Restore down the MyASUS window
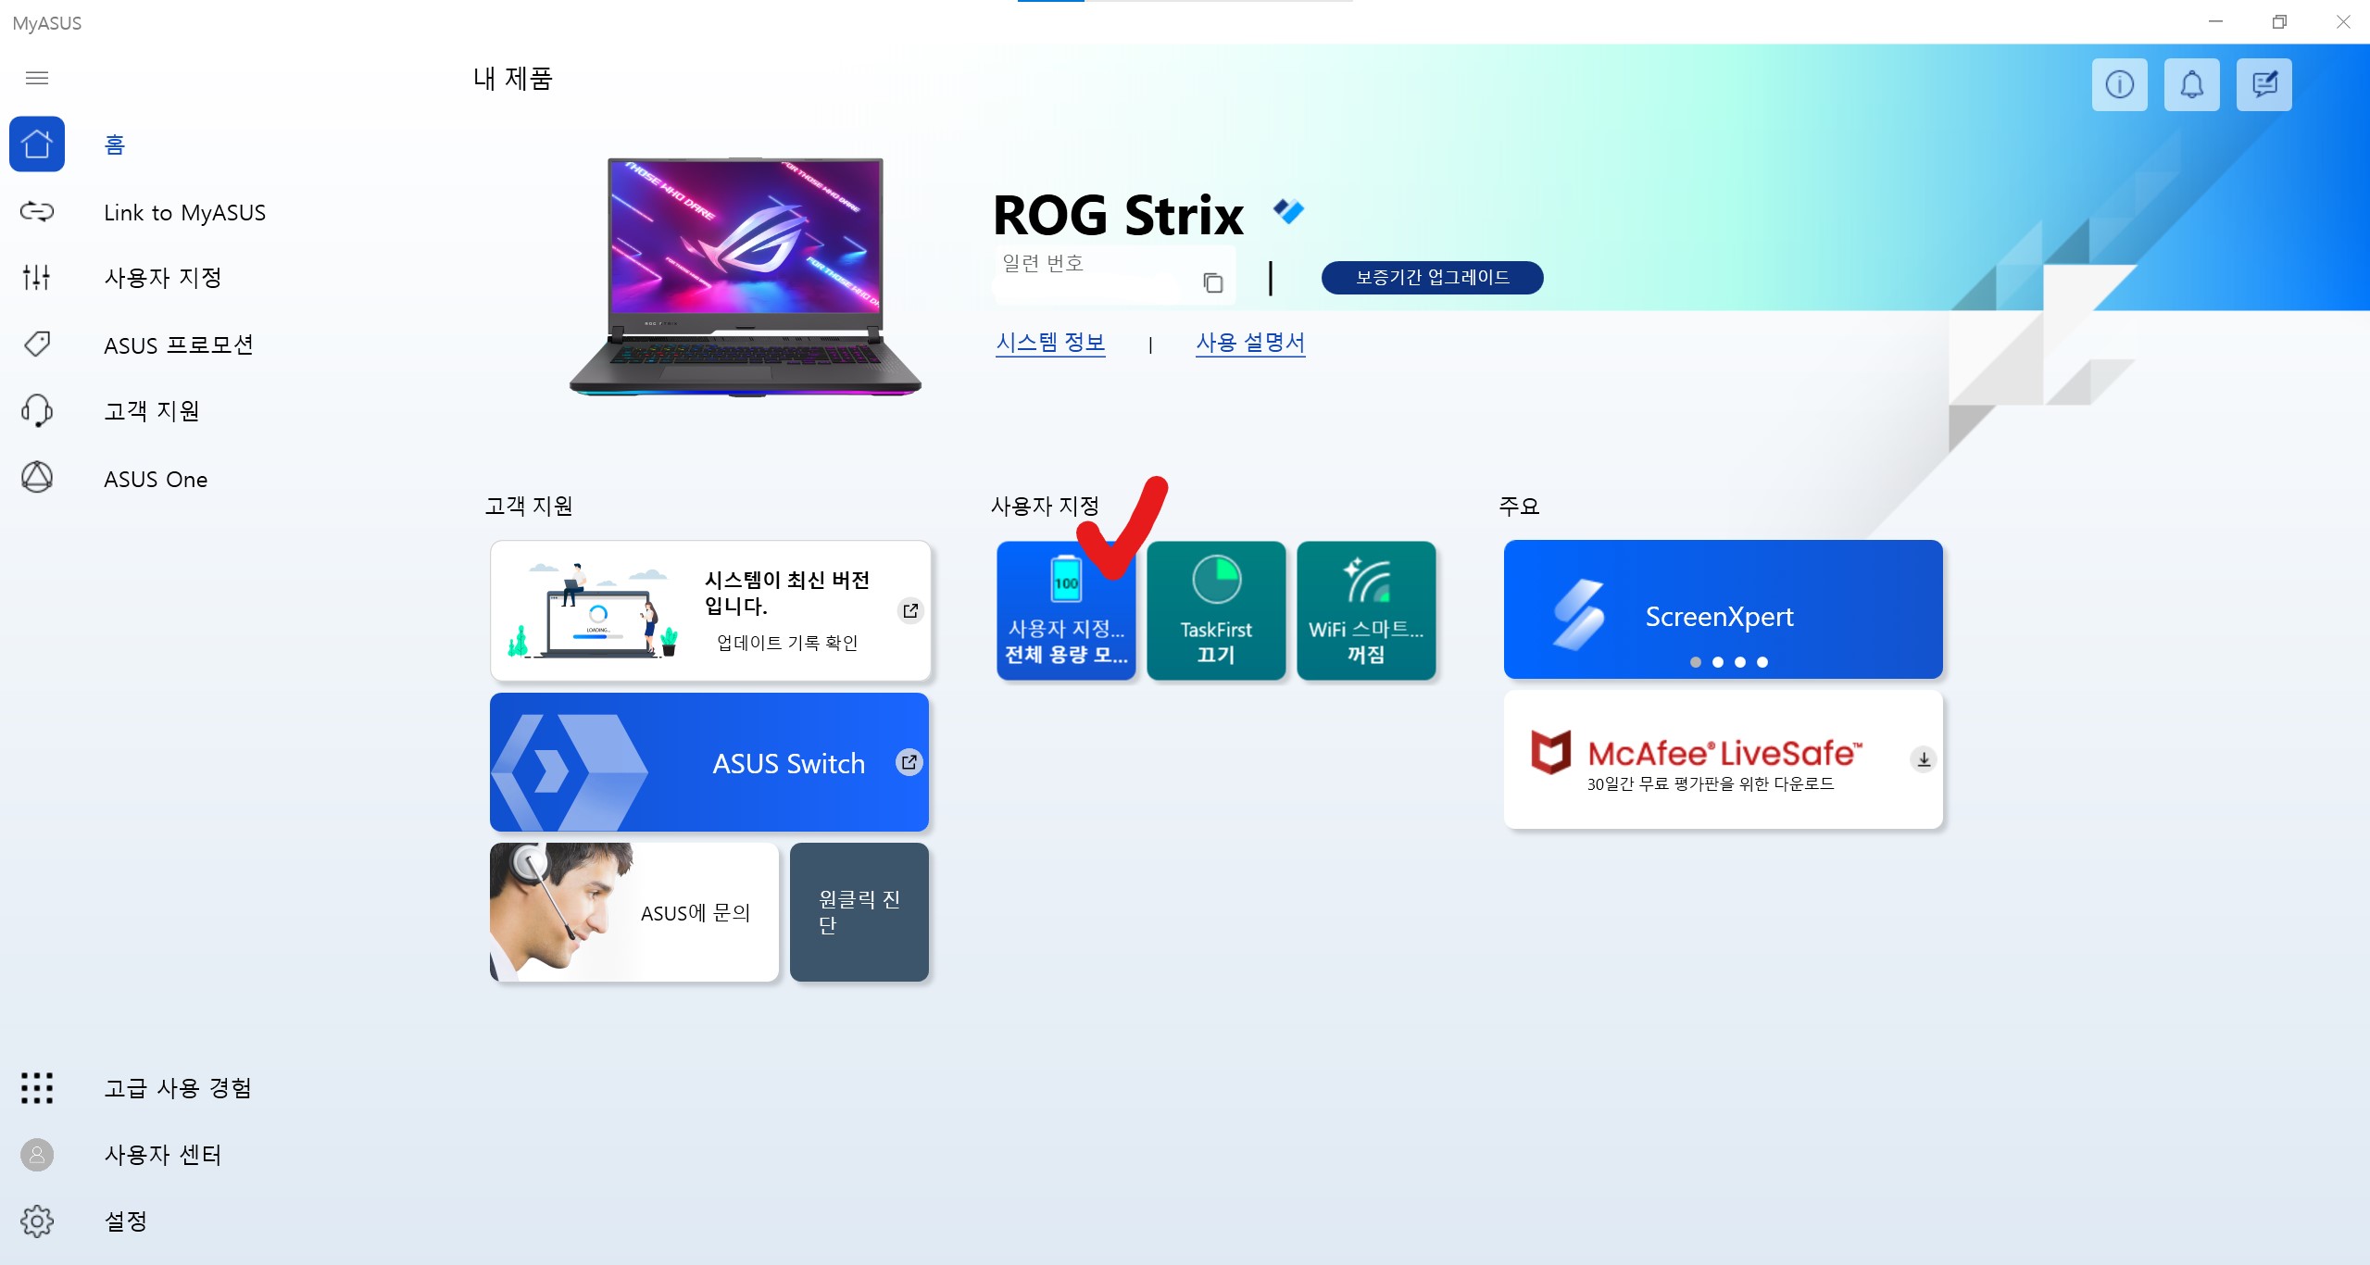 2279,22
